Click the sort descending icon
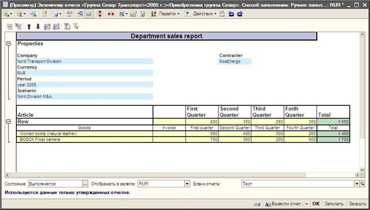 (56, 27)
